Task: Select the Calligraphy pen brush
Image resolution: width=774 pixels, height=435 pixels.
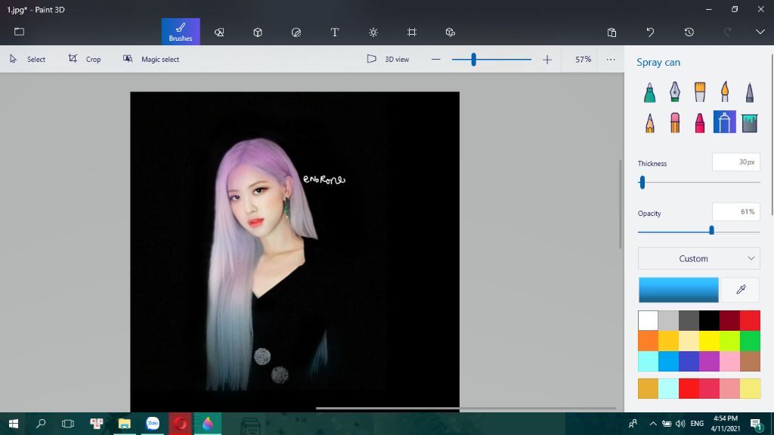Action: click(x=675, y=92)
